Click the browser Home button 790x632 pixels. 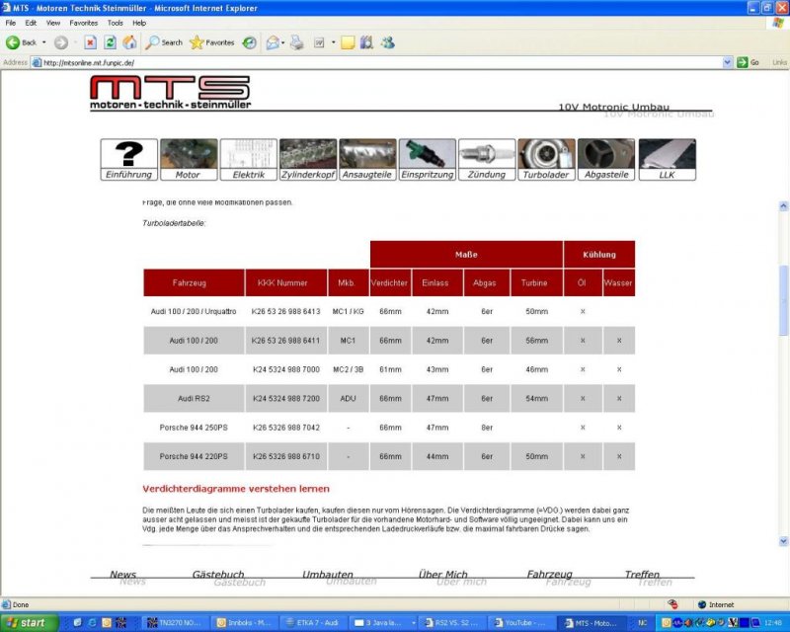tap(130, 42)
